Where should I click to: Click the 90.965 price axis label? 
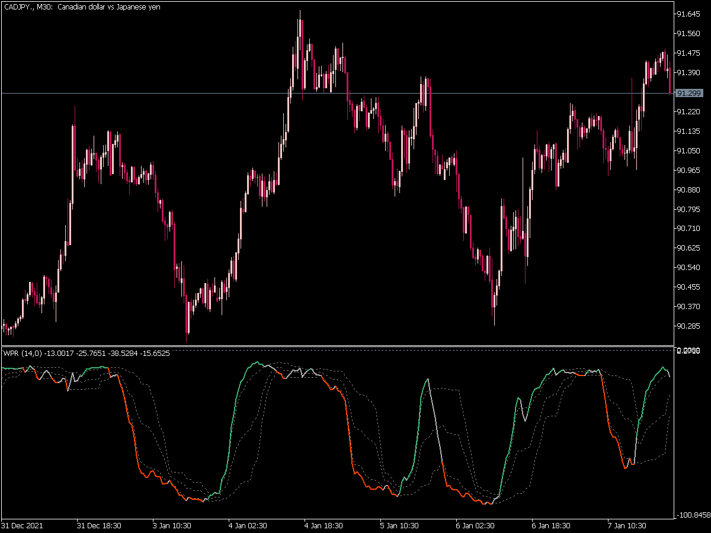688,170
